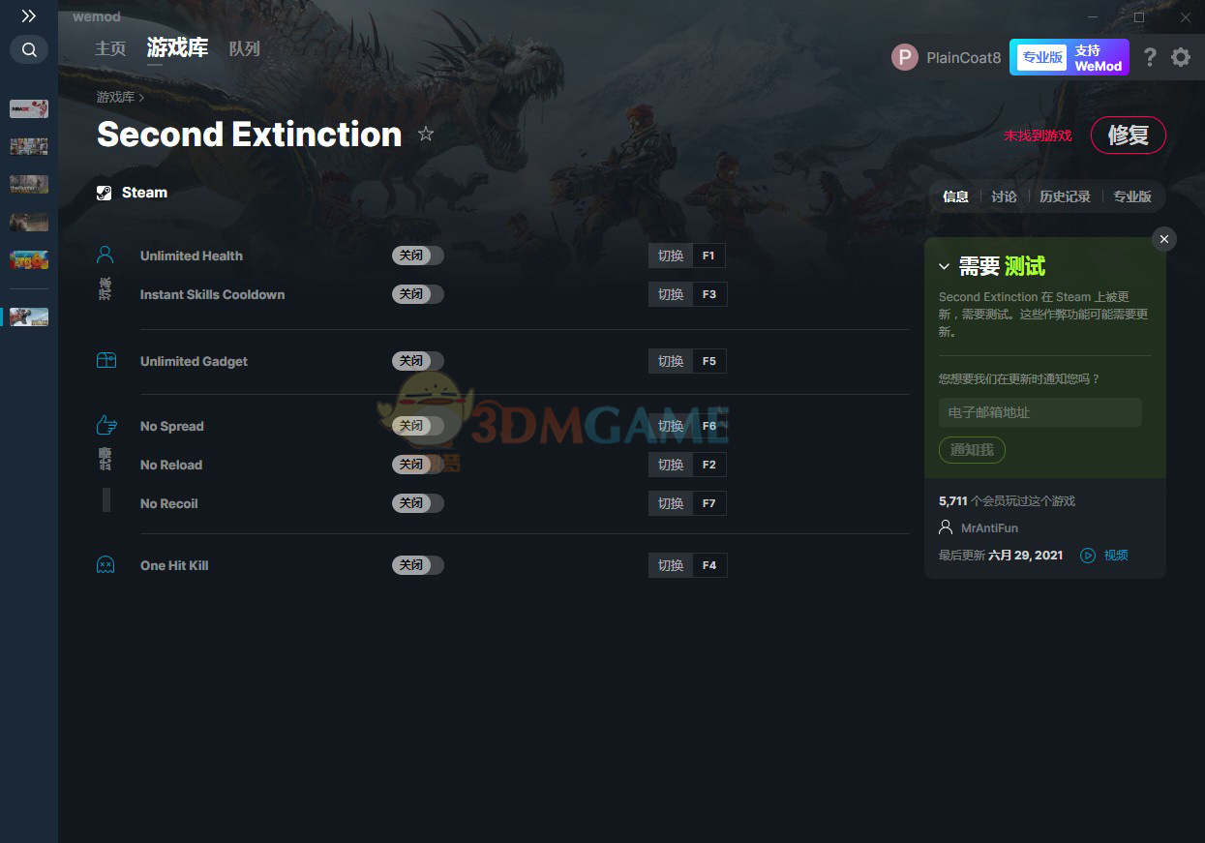1205x843 pixels.
Task: Click the 通知我 button
Action: [973, 450]
